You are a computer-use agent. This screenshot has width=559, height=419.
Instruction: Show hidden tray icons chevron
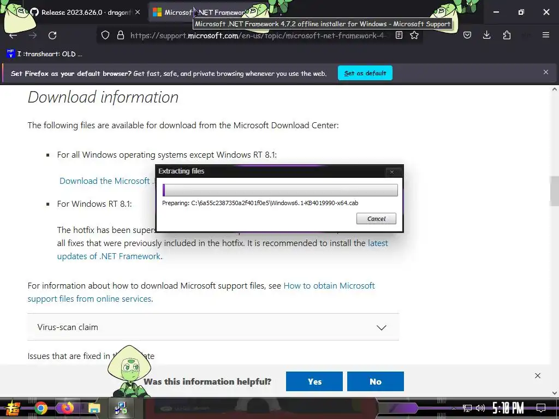[x=454, y=408]
